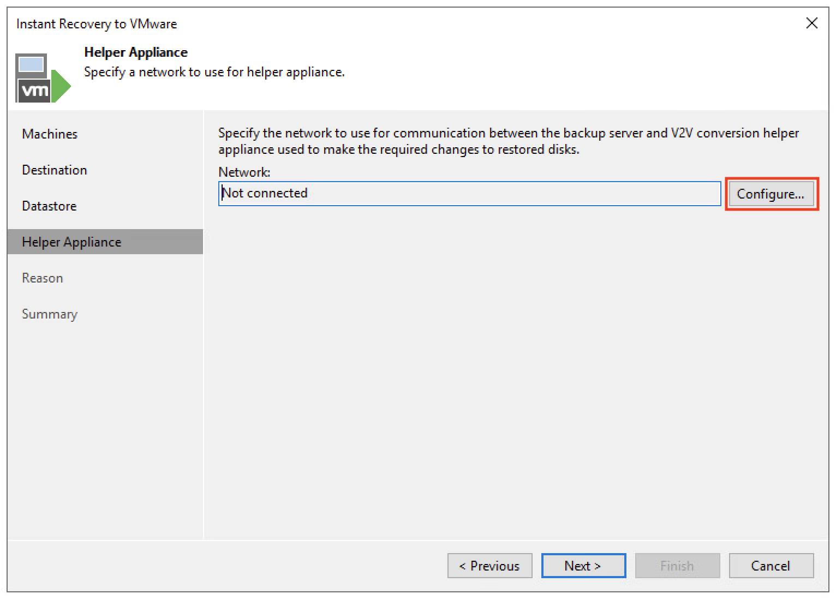Continue with the Next button

point(583,566)
